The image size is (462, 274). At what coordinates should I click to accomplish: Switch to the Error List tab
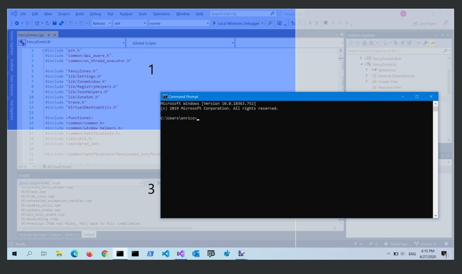[72, 235]
